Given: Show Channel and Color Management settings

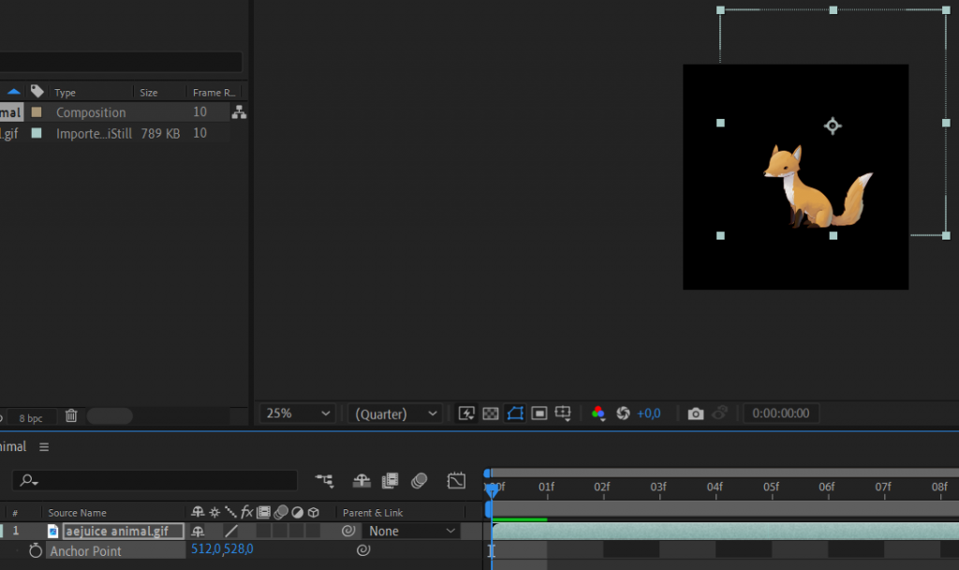Looking at the screenshot, I should [x=598, y=413].
